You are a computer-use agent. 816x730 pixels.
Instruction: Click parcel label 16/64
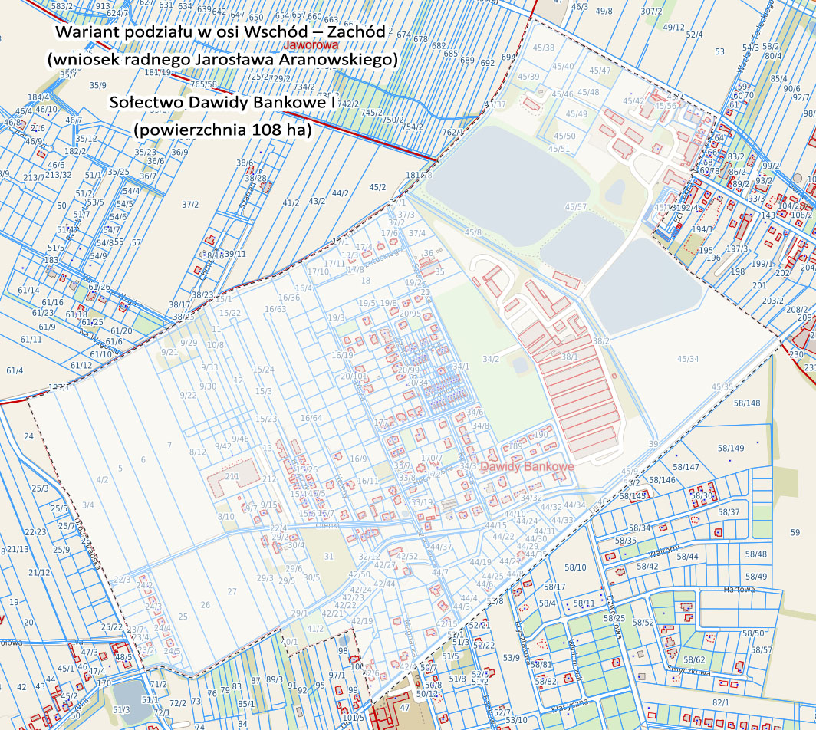(x=311, y=418)
